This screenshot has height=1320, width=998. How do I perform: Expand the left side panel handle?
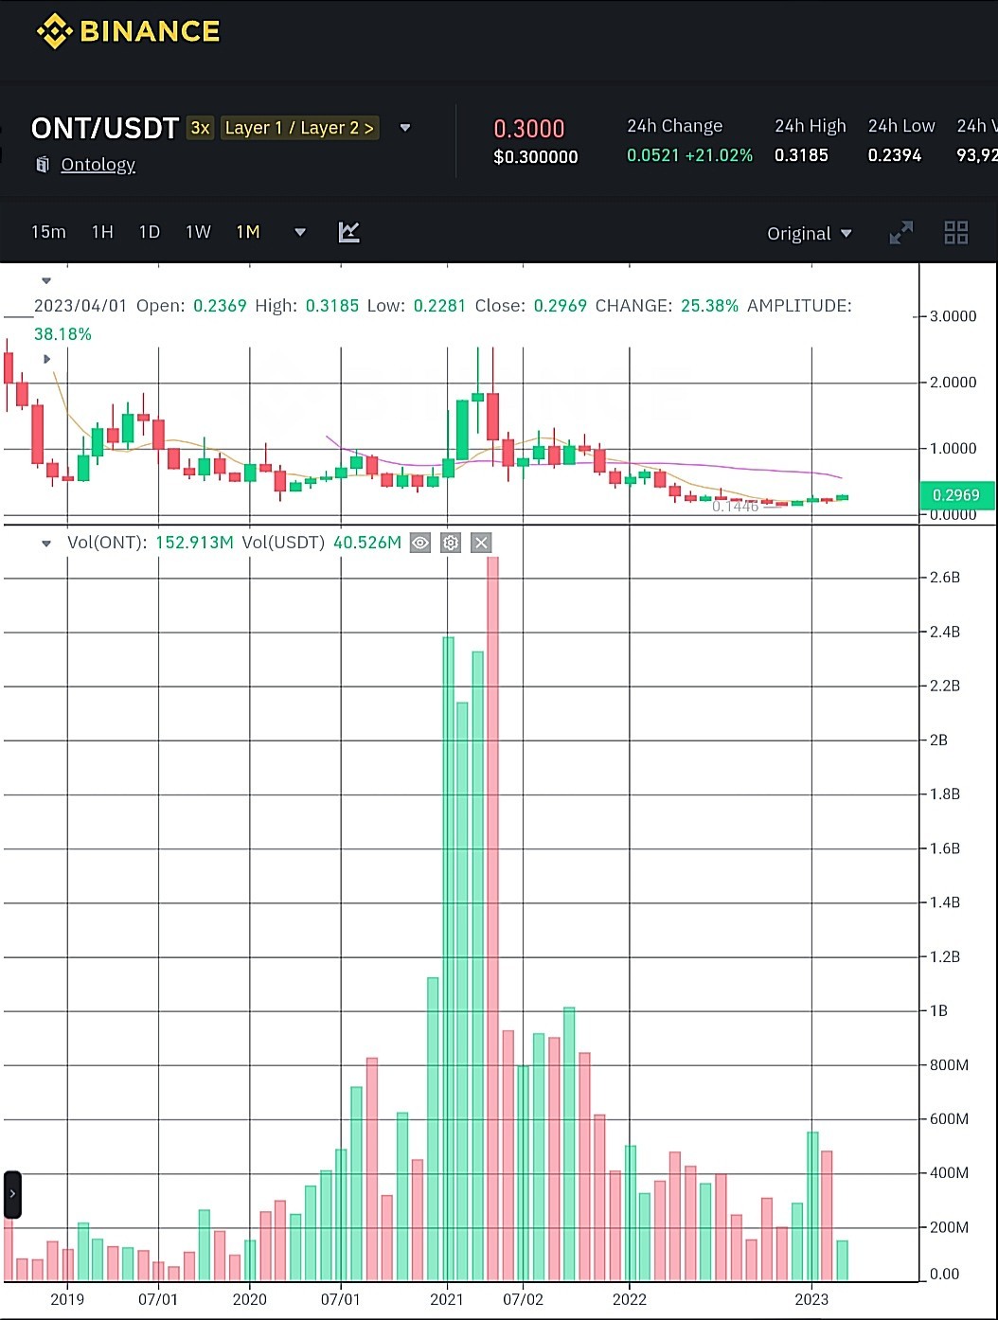tap(12, 1194)
